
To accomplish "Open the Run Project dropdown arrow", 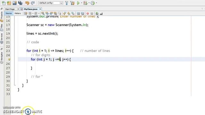I will (x=82, y=3).
